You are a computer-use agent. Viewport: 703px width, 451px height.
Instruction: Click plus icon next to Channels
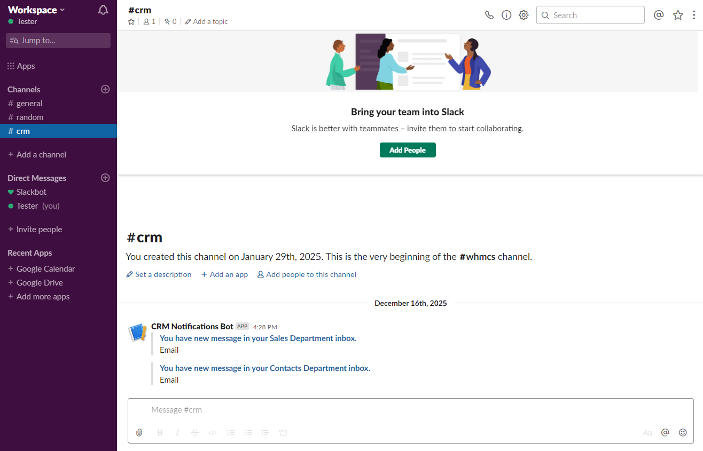tap(105, 89)
